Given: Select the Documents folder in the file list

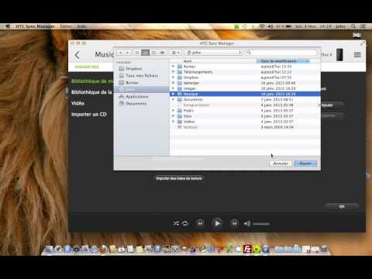Looking at the screenshot, I should point(245,99).
